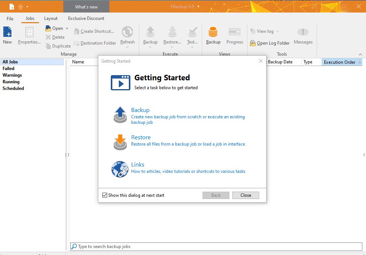Open the What's new tab
Screen dimensions: 366x255
[x=87, y=7]
